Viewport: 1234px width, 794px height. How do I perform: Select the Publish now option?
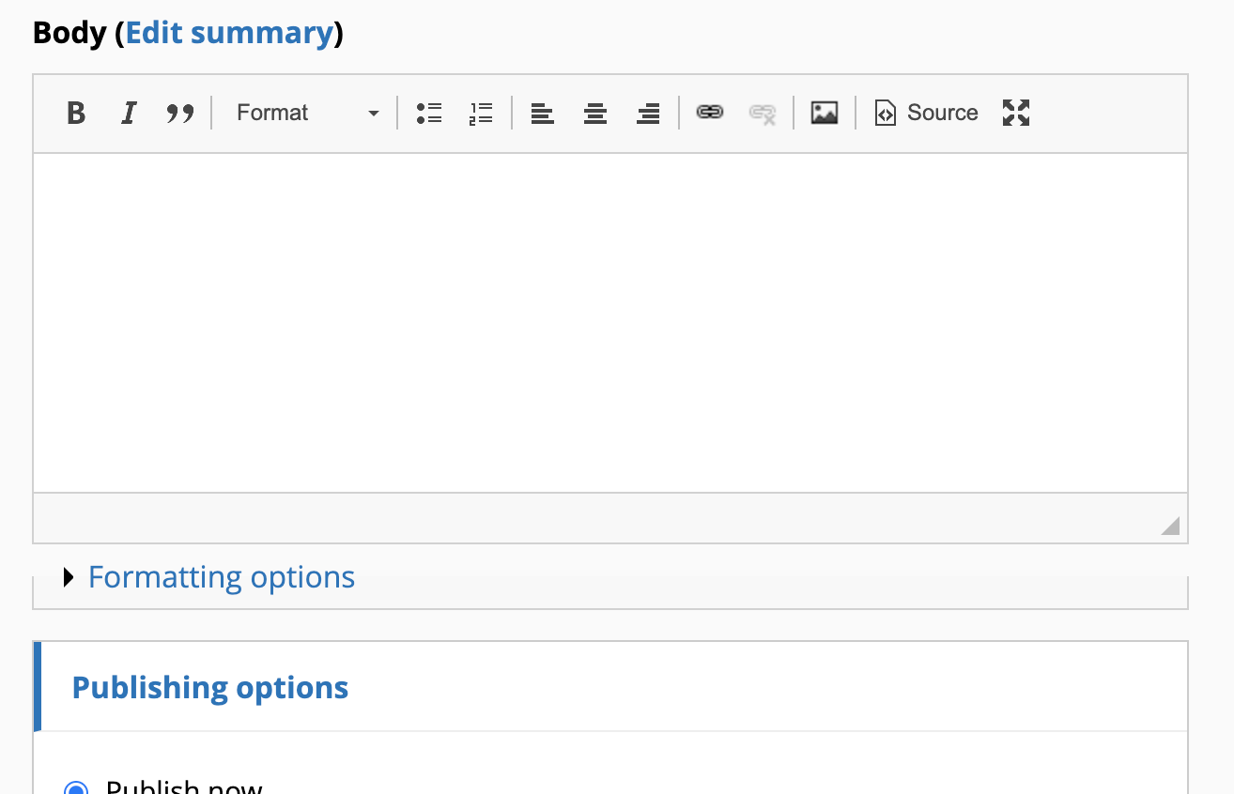tap(78, 788)
